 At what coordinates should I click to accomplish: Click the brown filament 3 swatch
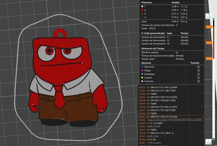tap(142, 14)
